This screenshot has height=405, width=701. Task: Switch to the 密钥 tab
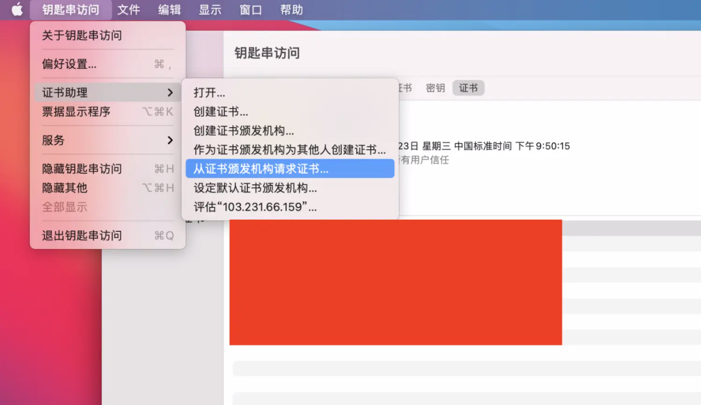(436, 88)
